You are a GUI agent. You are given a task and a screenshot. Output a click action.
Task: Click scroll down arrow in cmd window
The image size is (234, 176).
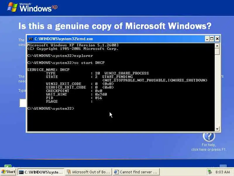(x=217, y=129)
